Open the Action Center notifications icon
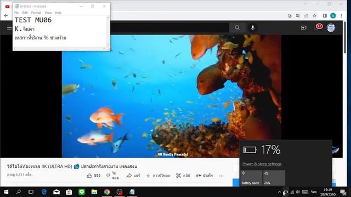Image resolution: width=351 pixels, height=197 pixels. point(343,192)
